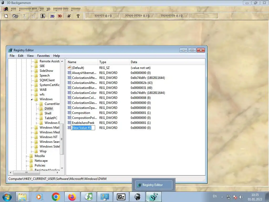Select the Speech key in tree
This screenshot has width=269, height=202.
click(44, 75)
